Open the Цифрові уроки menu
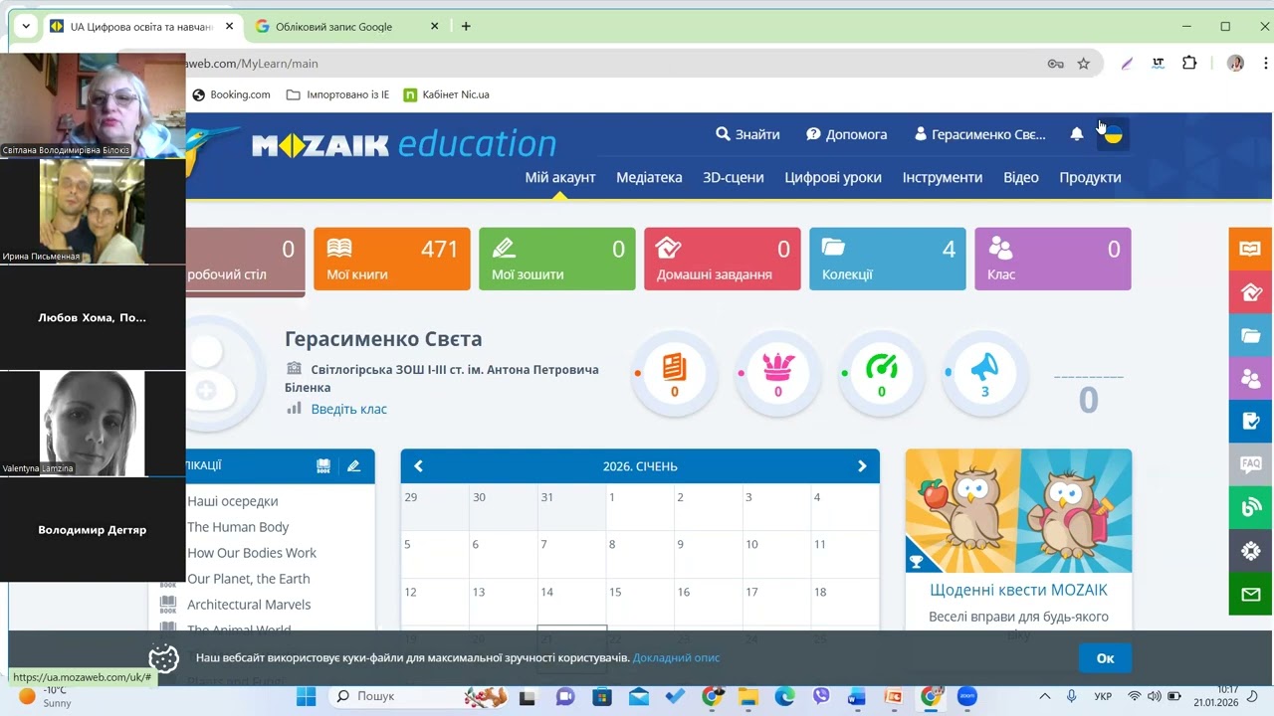The image size is (1274, 716). (x=833, y=177)
